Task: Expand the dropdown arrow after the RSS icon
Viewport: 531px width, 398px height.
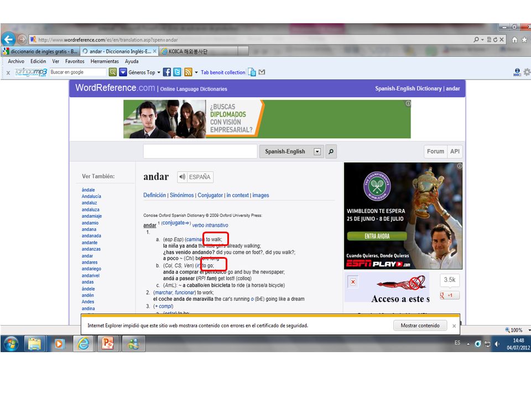Action: click(x=196, y=72)
